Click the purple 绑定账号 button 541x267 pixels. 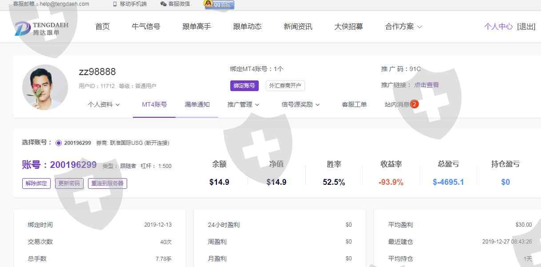click(244, 86)
